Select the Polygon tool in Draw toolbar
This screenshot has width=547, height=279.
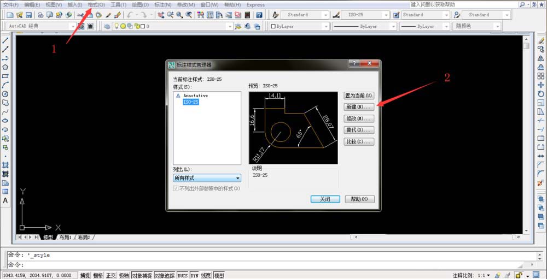pos(5,67)
